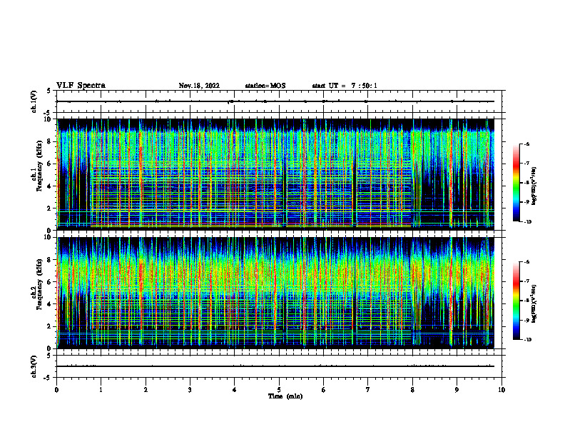565x437 pixels.
Task: Click time axis tick label "4"
Action: click(x=235, y=390)
